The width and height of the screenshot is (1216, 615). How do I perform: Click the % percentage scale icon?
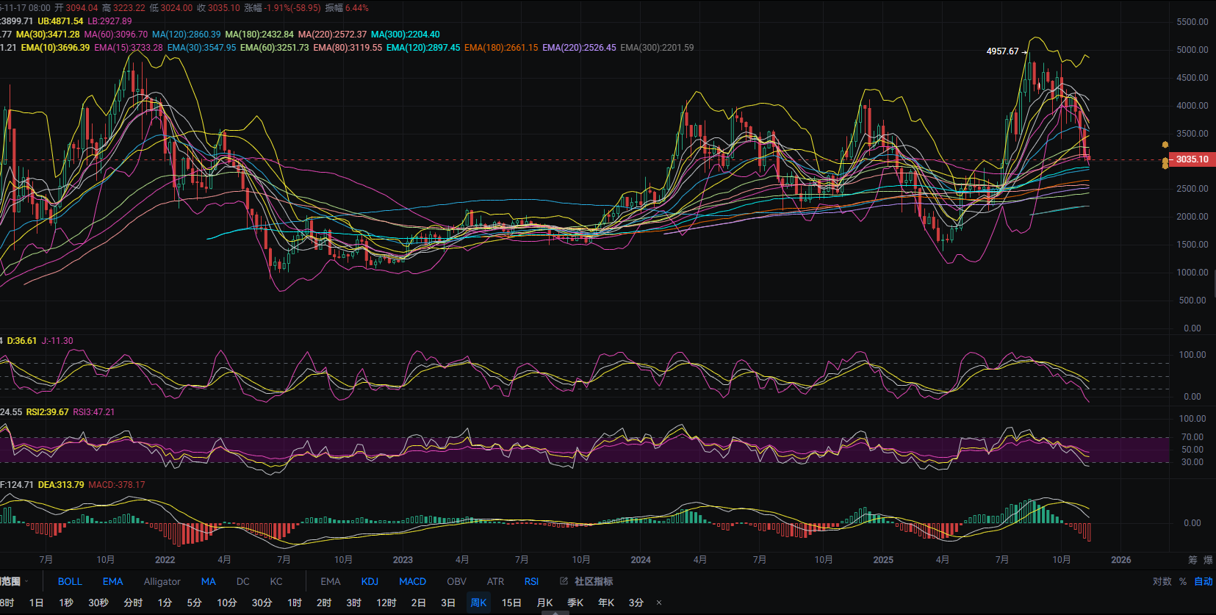tap(1183, 581)
